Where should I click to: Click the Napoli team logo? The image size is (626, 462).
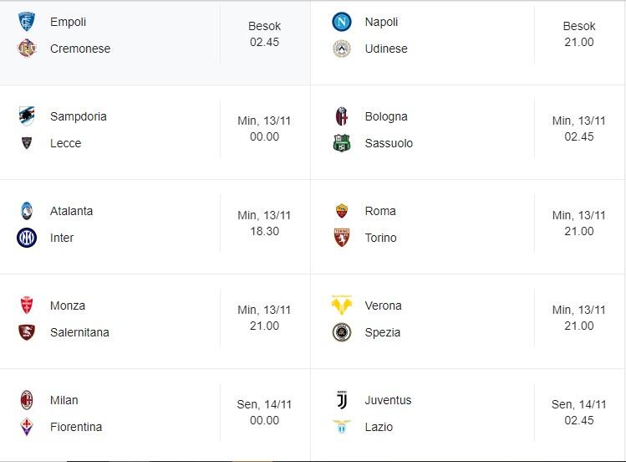coord(341,22)
